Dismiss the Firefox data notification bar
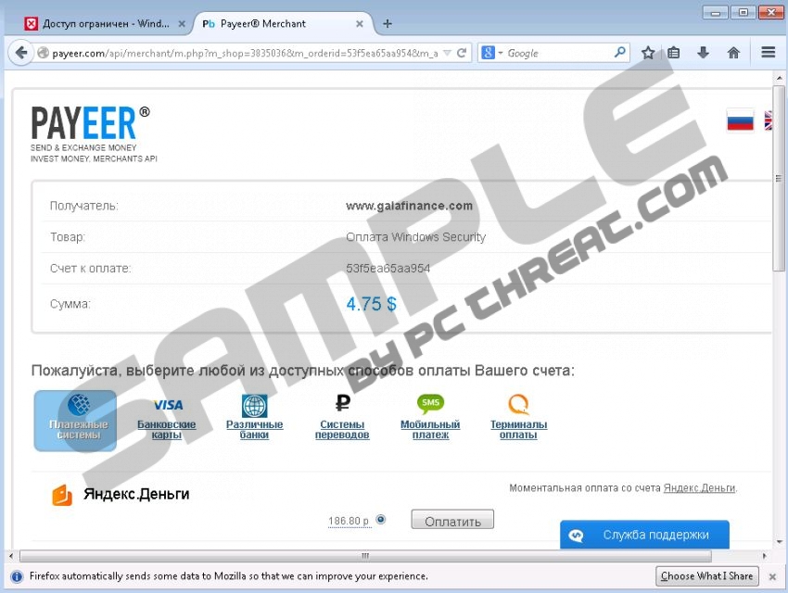 [x=772, y=577]
